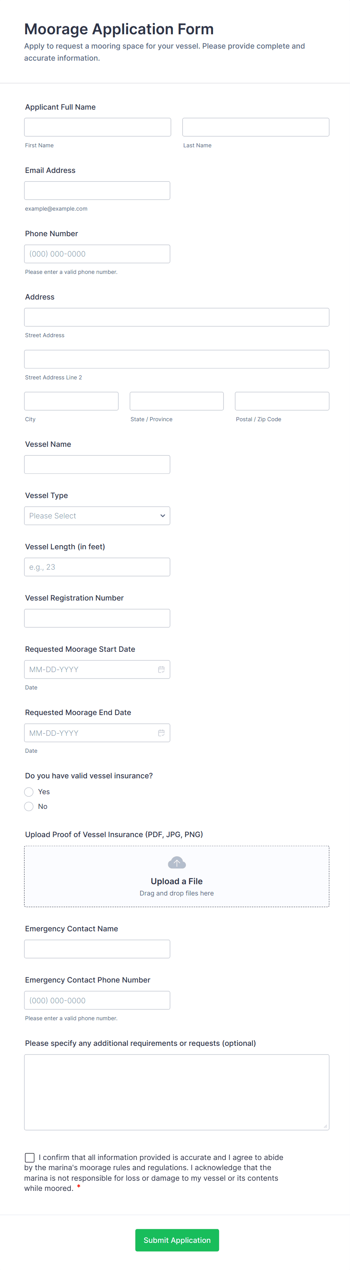This screenshot has height=1270, width=350.
Task: Click the Street Address Line 2 field
Action: coord(177,359)
